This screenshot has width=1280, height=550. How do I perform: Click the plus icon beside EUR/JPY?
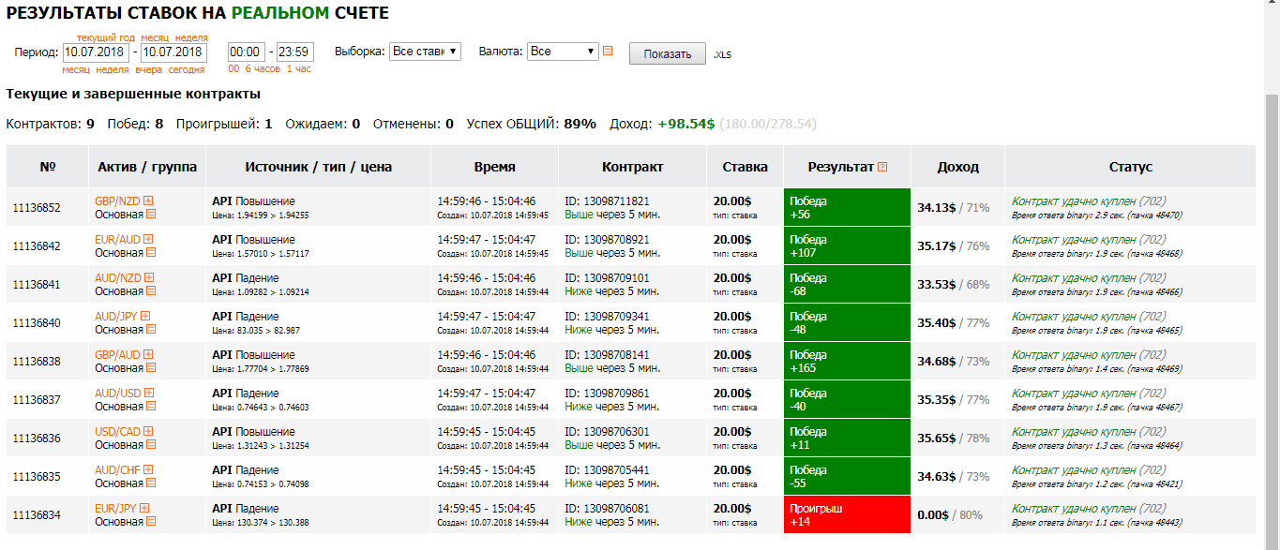tap(145, 508)
